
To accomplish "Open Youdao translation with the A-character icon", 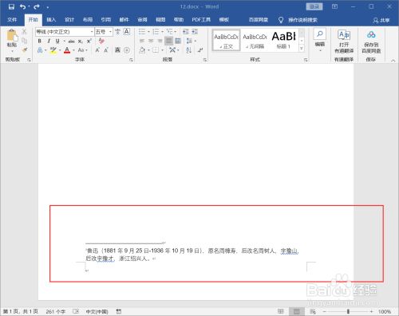I will click(x=344, y=35).
